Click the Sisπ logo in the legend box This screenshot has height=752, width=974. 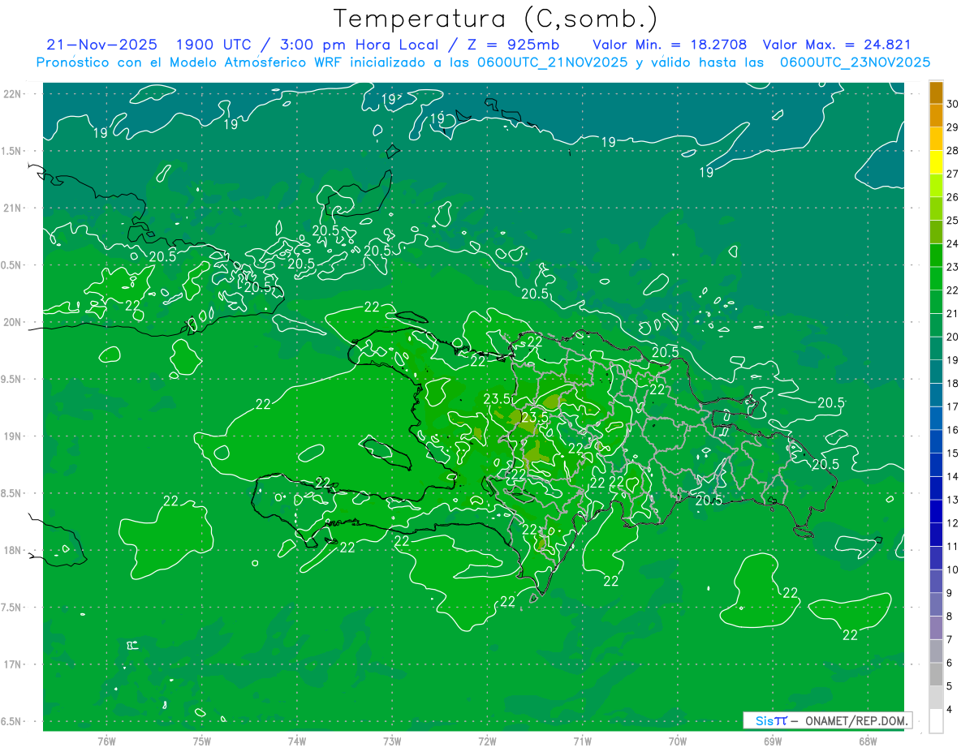(x=770, y=720)
